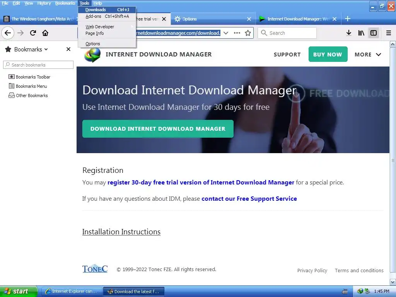Click the Other Bookmarks folder icon
The height and width of the screenshot is (297, 396).
click(11, 96)
